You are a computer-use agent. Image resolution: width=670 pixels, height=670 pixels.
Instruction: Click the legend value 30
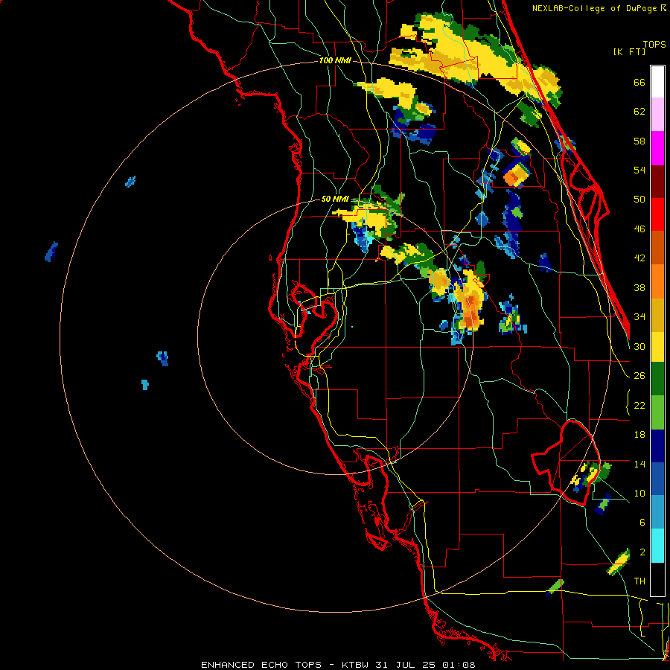[639, 346]
